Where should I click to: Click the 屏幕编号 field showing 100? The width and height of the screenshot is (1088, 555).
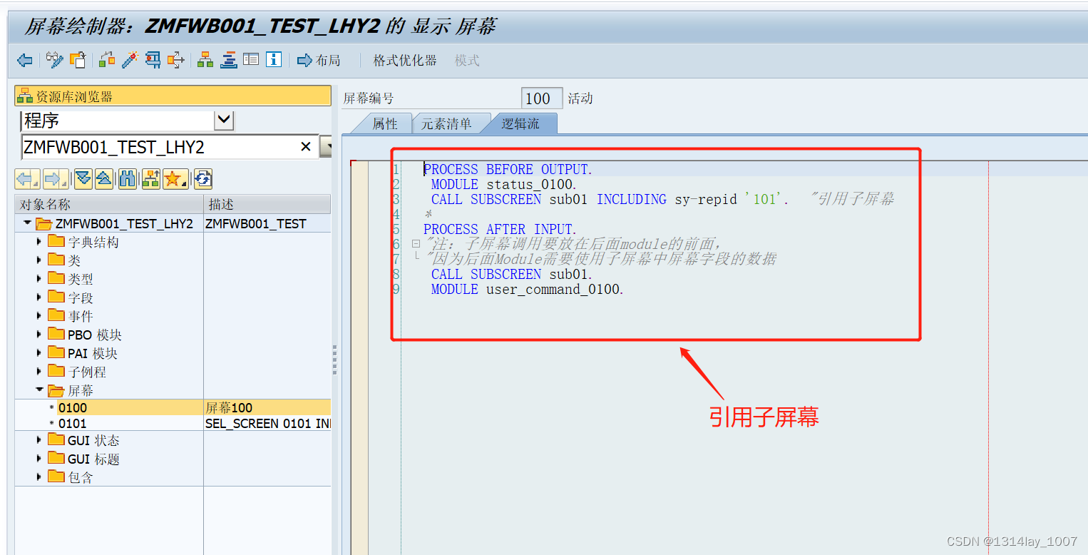[542, 98]
